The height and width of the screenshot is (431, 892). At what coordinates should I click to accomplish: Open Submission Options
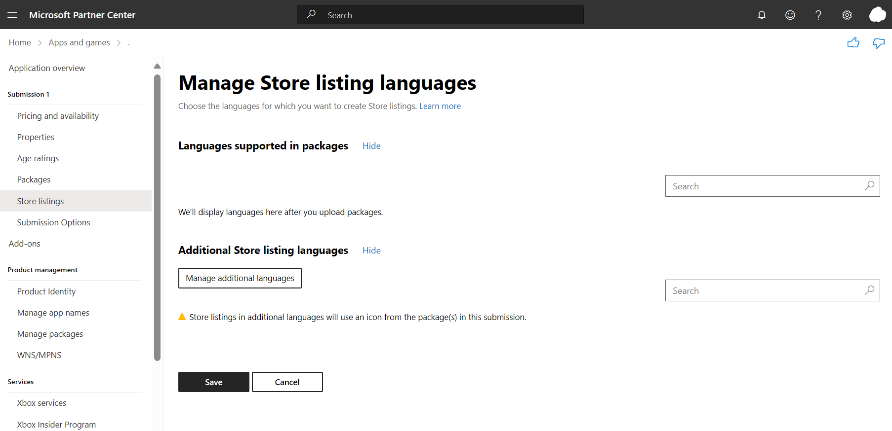click(x=53, y=222)
